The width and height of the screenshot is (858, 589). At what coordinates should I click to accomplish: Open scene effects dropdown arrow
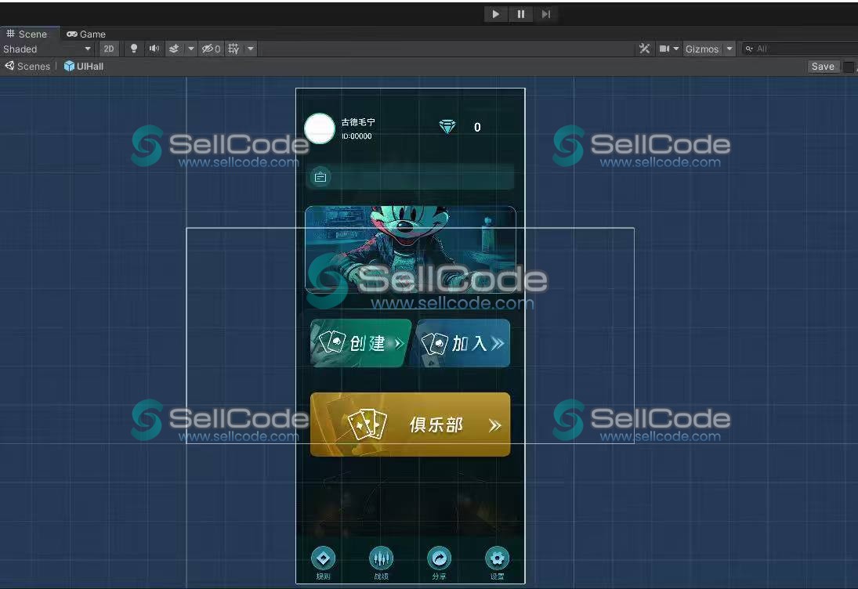(x=191, y=49)
